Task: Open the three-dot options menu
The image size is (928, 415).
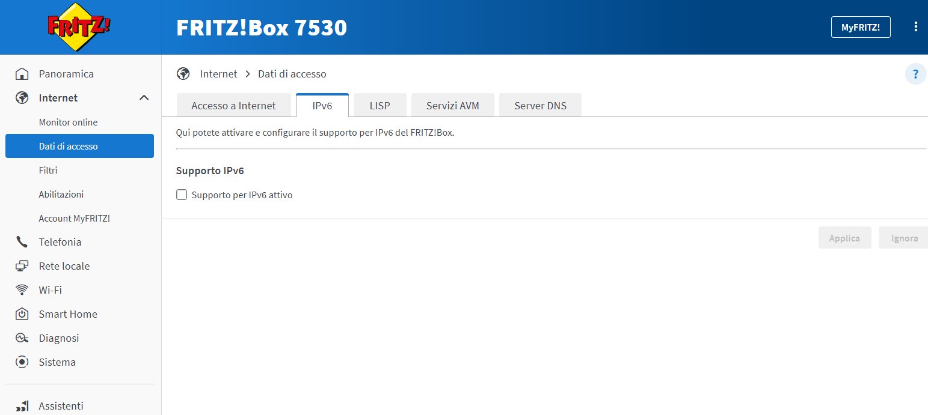Action: (915, 26)
